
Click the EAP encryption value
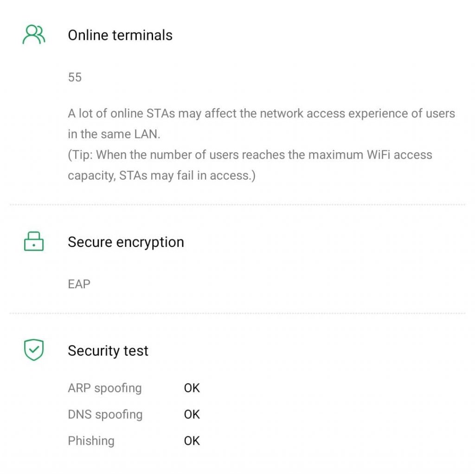click(x=79, y=284)
